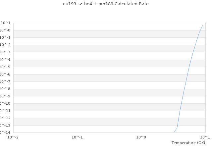
Task: Click the 10^1 x-axis tick label
Action: pos(205,137)
